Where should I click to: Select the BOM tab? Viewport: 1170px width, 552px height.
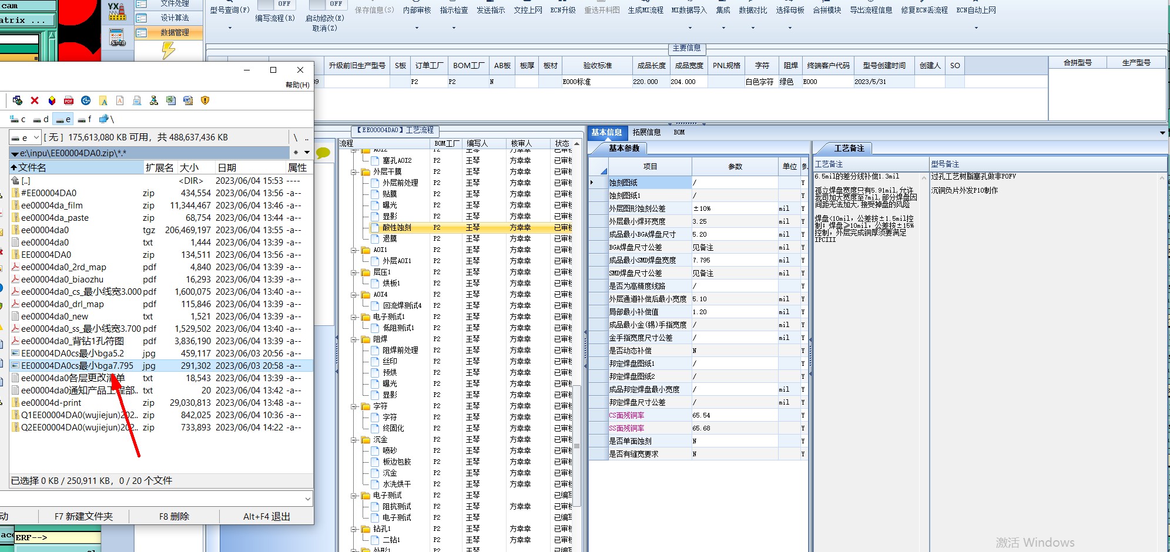(679, 133)
